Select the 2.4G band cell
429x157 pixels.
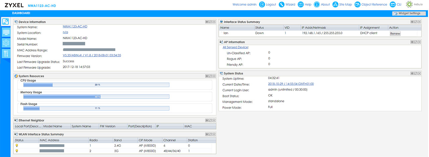pos(118,146)
